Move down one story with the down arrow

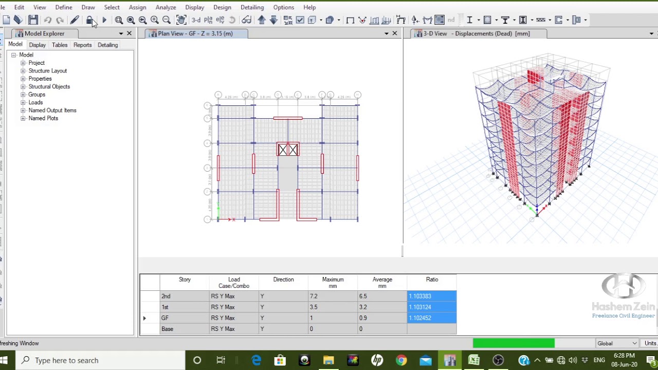(x=273, y=20)
